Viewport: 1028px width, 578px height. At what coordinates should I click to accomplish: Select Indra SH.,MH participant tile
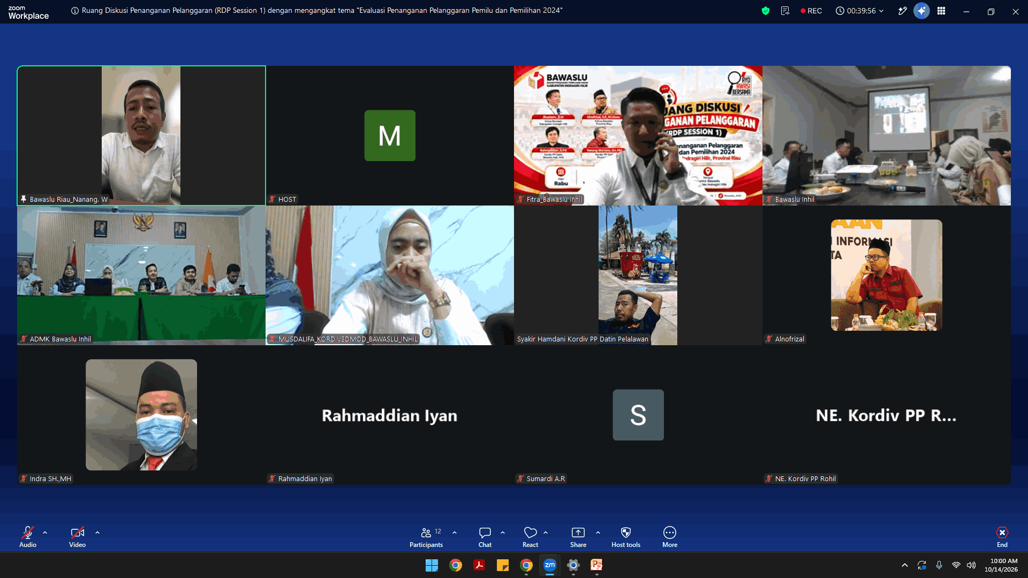[x=141, y=415]
